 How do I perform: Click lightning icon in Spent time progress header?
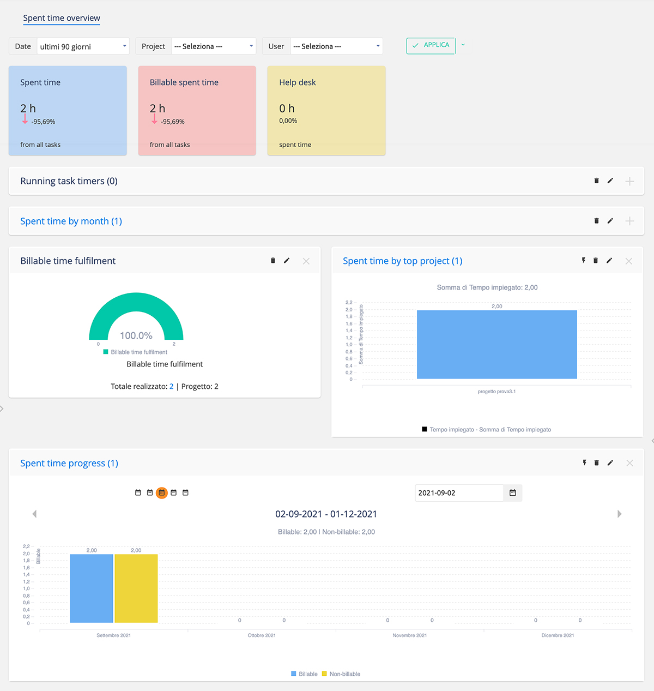coord(584,463)
